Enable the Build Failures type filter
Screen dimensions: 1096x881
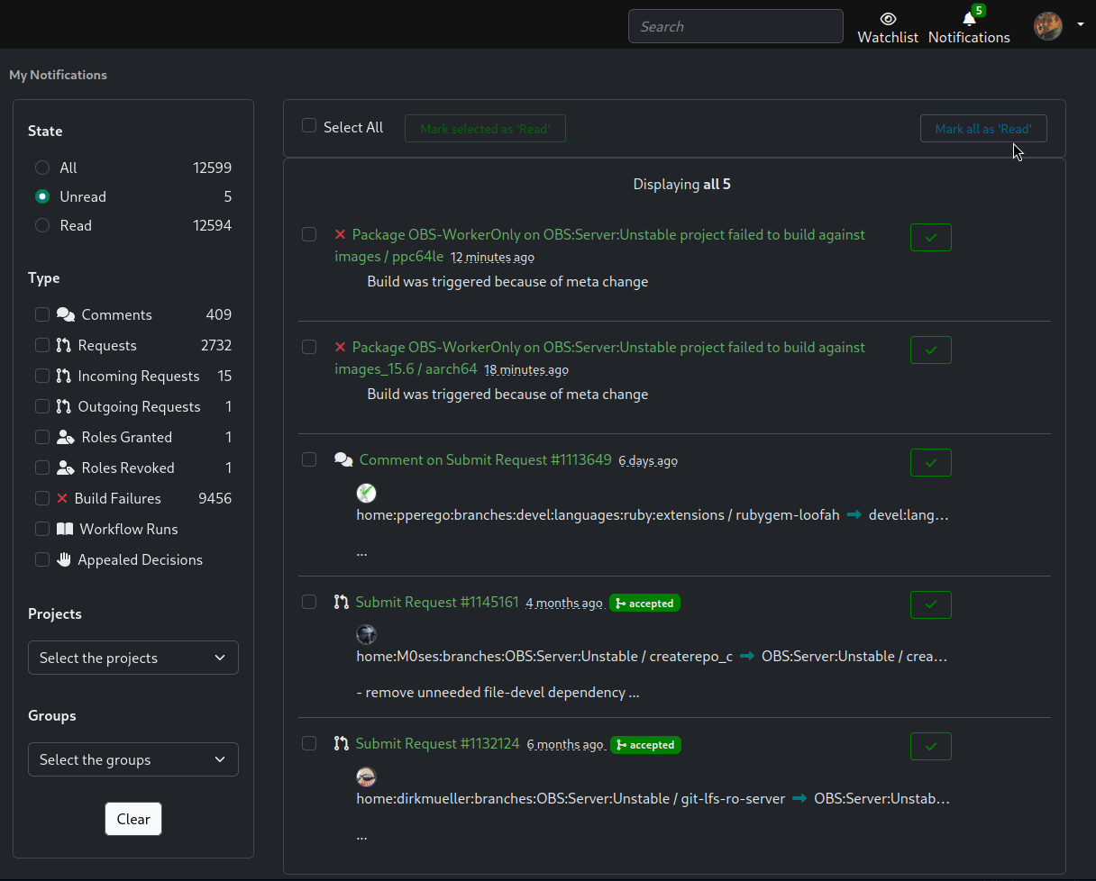coord(42,498)
